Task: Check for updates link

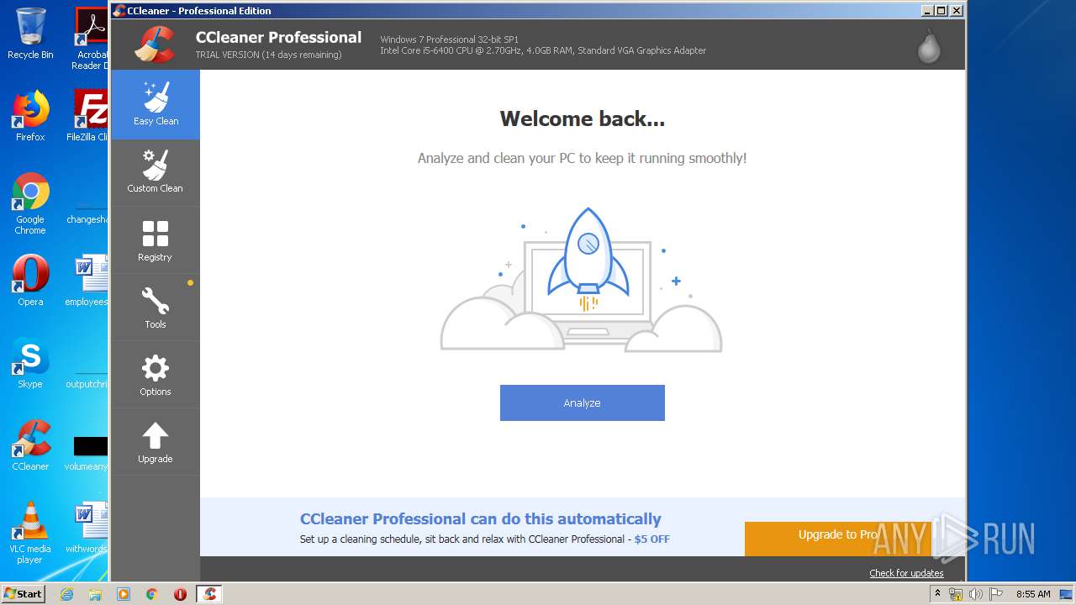Action: [x=906, y=573]
